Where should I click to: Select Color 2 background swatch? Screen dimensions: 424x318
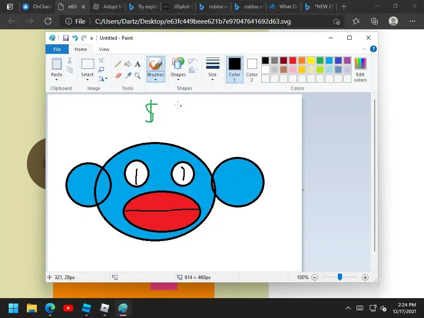(x=252, y=69)
